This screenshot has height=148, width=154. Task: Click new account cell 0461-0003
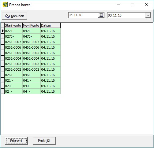tap(32, 64)
